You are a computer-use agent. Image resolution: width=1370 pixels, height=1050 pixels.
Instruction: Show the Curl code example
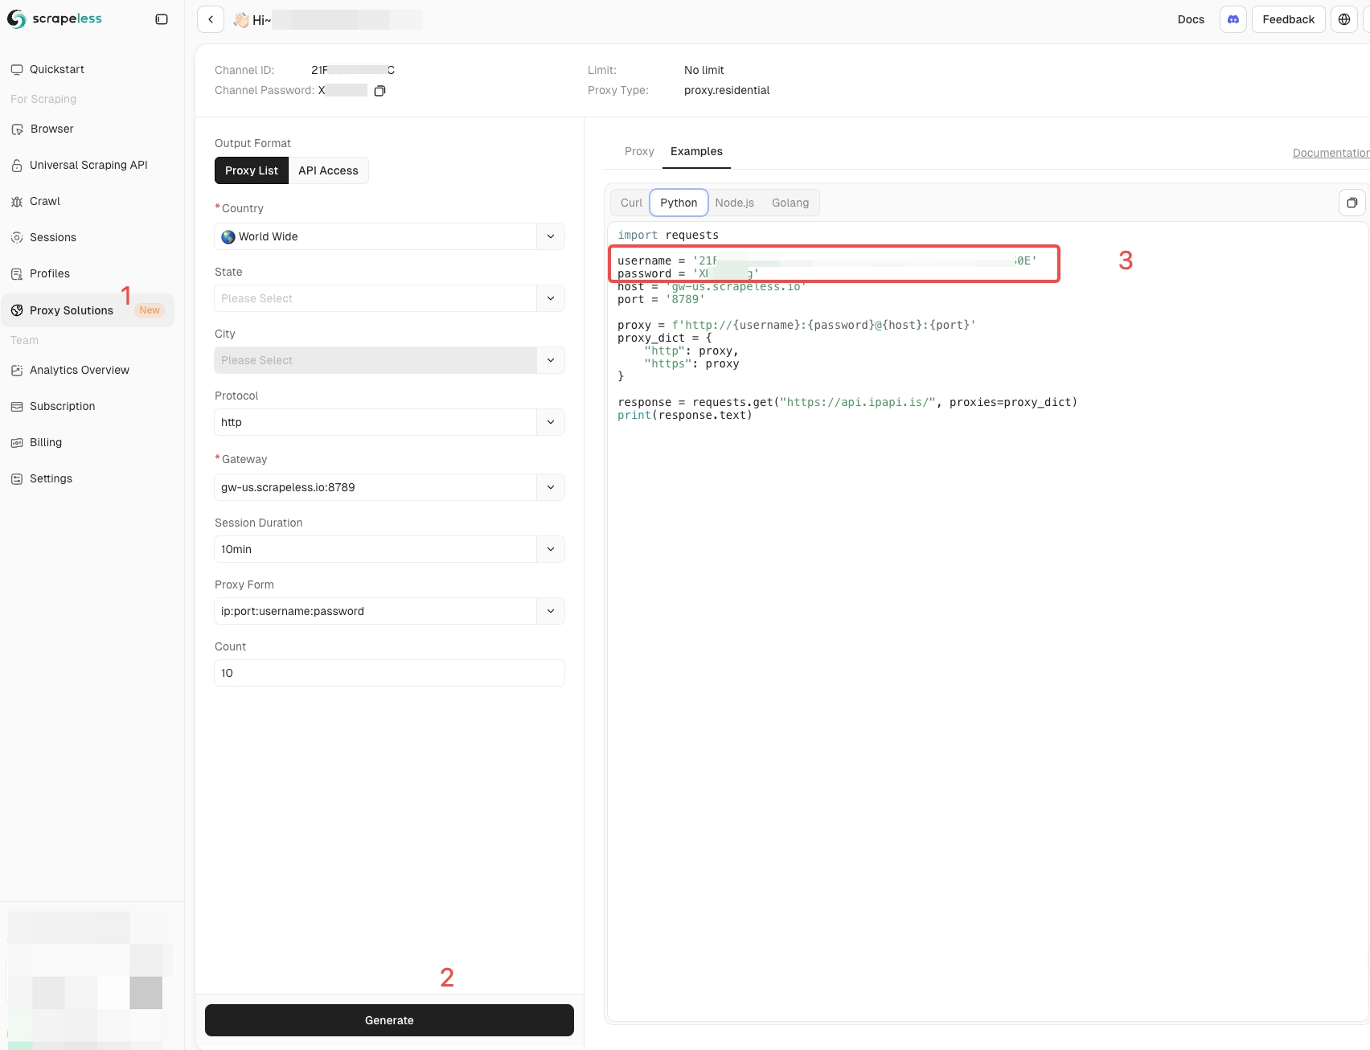(x=631, y=203)
